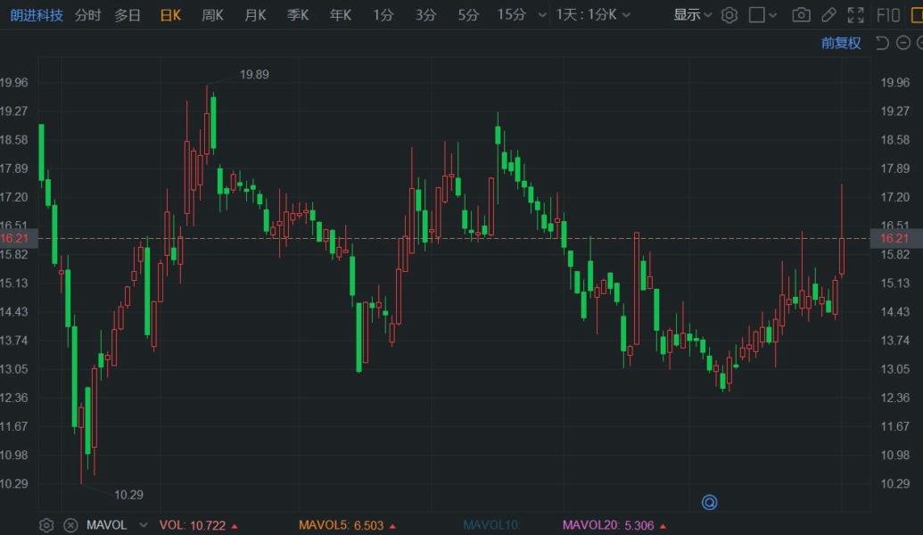The width and height of the screenshot is (923, 535).
Task: Click the 朗进科技 stock name
Action: (x=36, y=15)
